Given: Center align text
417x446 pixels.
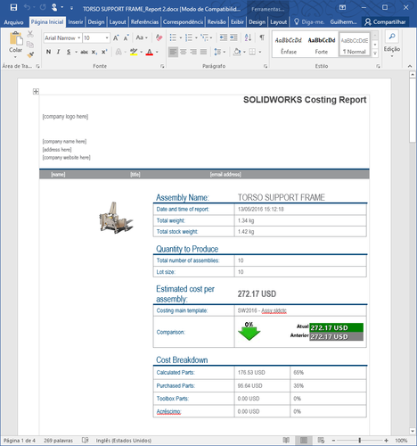Looking at the screenshot, I should click(x=184, y=52).
